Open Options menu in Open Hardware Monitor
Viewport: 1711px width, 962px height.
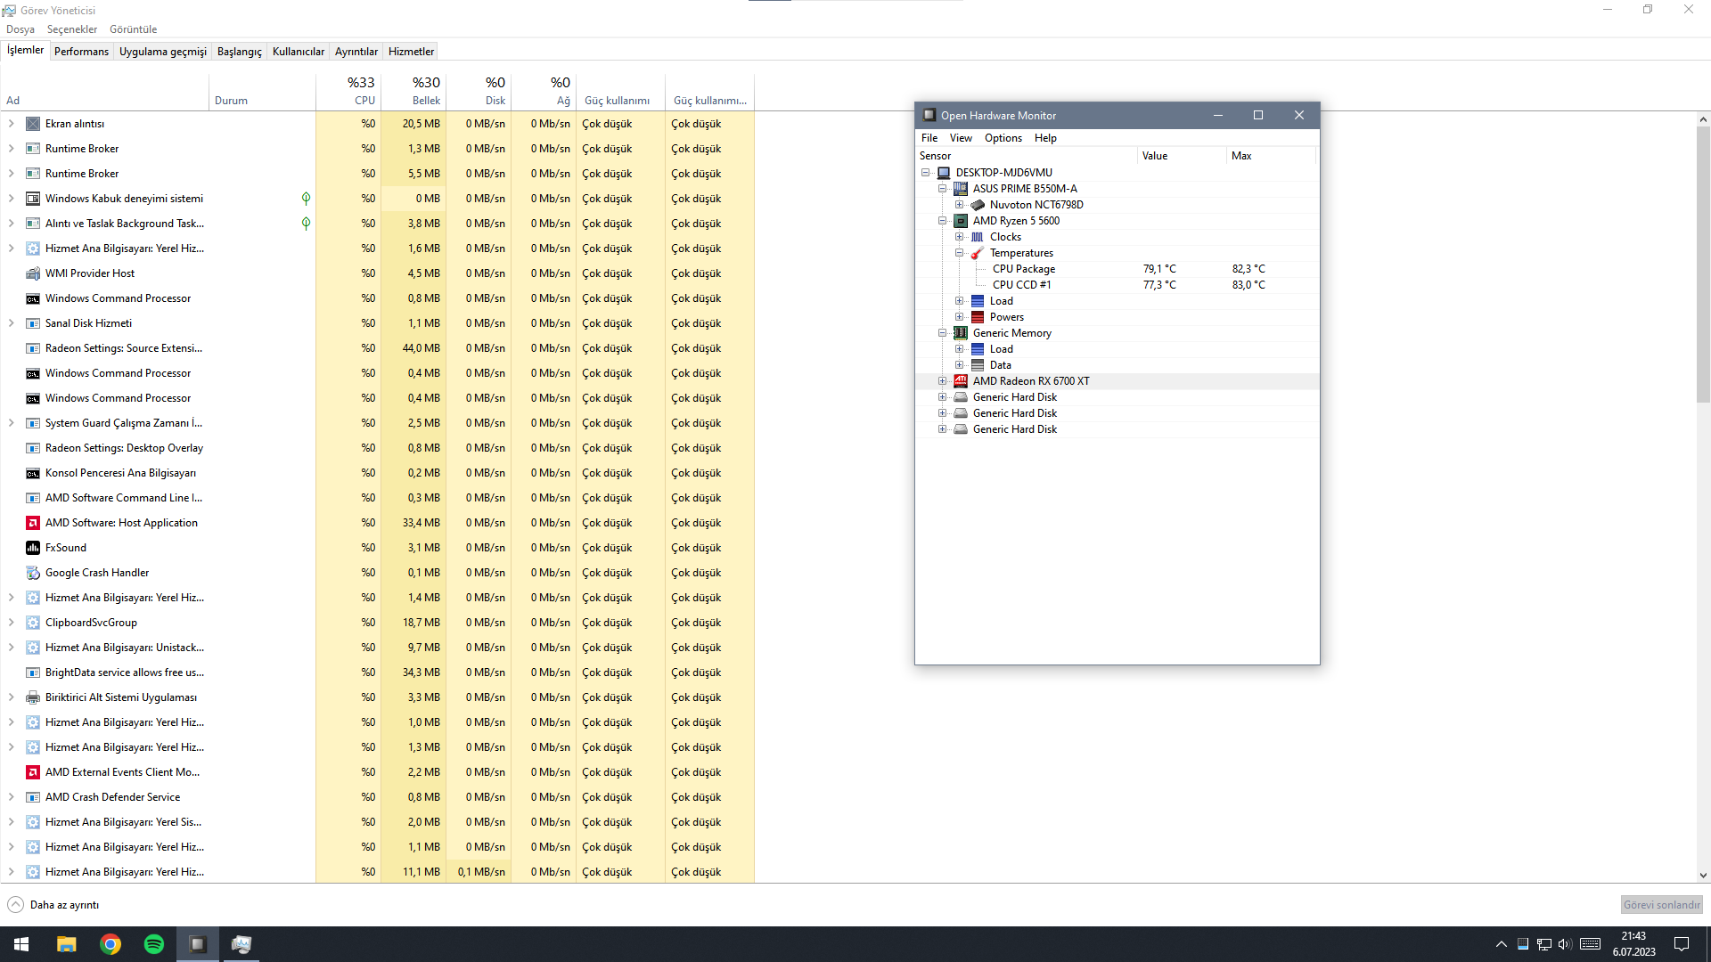click(x=1003, y=138)
